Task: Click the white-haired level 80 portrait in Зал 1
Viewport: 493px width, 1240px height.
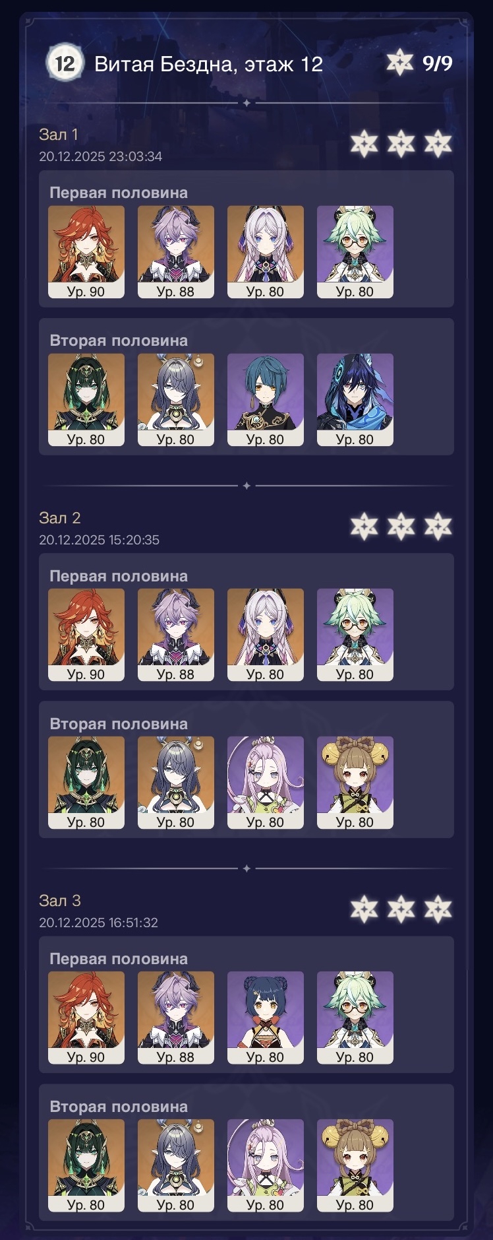Action: 266,252
